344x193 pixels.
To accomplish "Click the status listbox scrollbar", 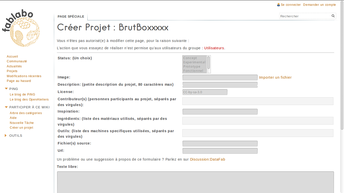I will pos(209,64).
